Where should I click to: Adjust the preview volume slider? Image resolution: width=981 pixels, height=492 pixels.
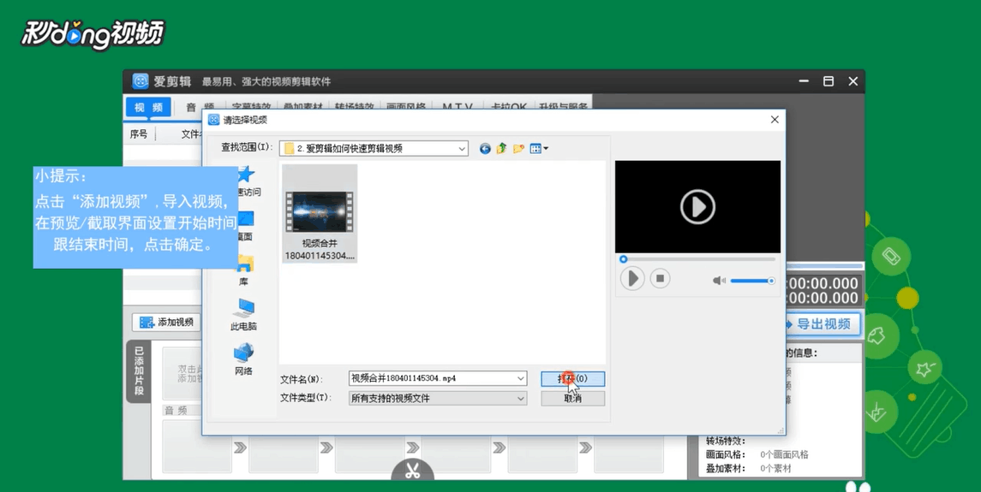tap(752, 281)
